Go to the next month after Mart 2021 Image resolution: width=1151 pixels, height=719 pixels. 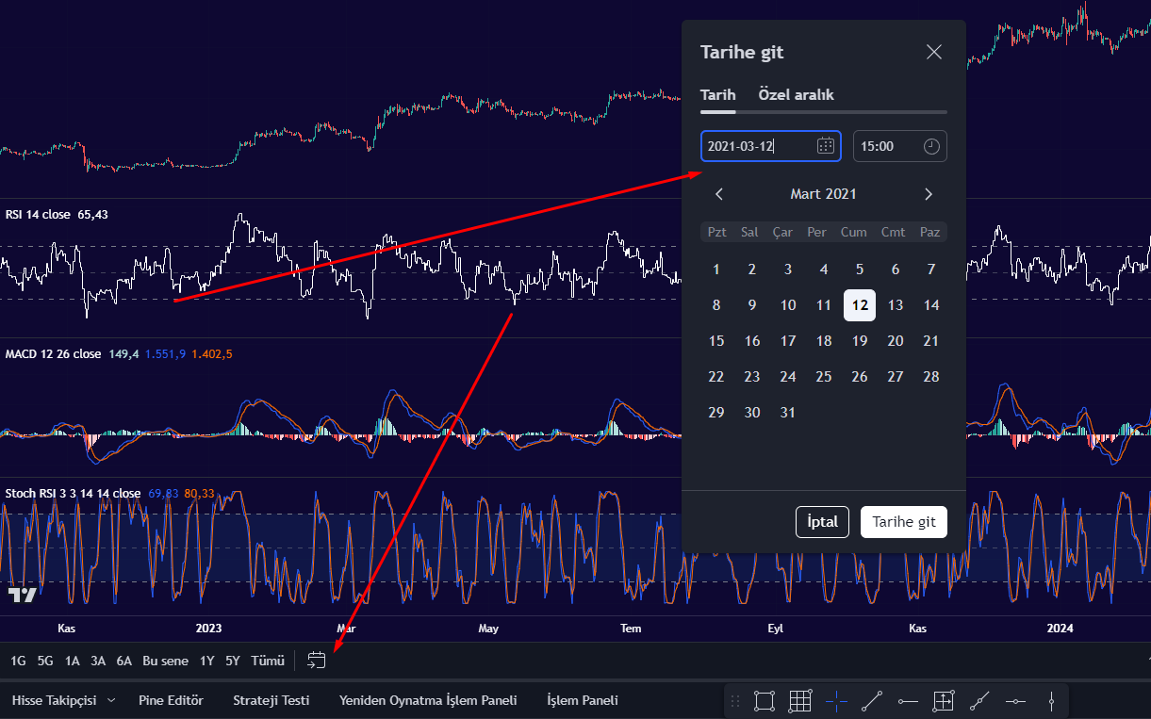point(929,194)
